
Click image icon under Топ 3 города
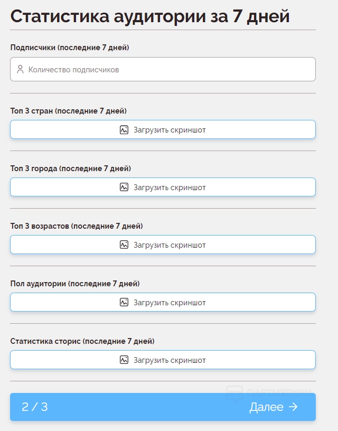coord(124,188)
